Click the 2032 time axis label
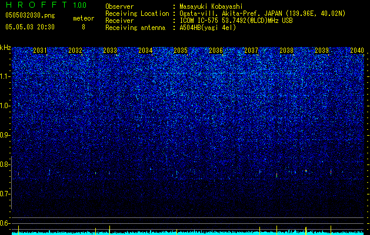 tap(75, 51)
